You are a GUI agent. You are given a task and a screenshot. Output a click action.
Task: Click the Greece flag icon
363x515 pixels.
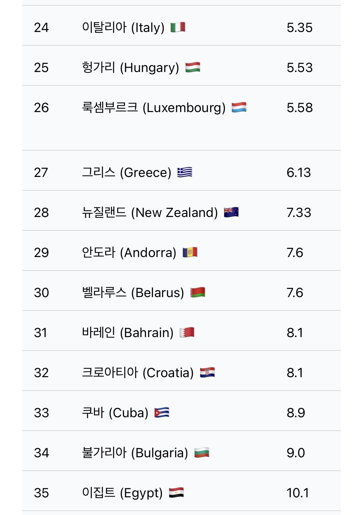point(185,172)
